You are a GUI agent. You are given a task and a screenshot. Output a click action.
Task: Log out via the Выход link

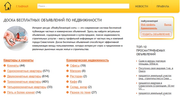(x=168, y=25)
